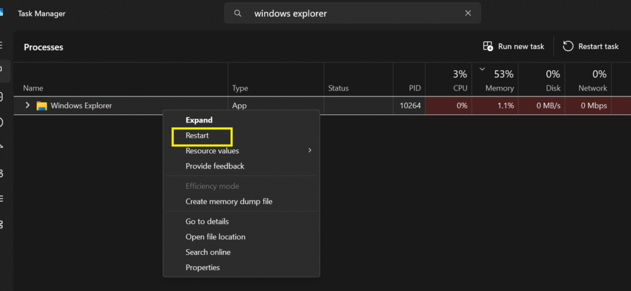This screenshot has height=291, width=631.
Task: Focus the 'windows explorer' search field
Action: click(x=352, y=14)
